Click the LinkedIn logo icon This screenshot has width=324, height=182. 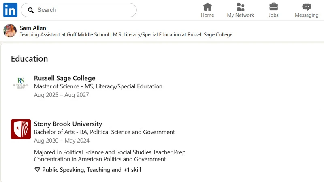[10, 10]
